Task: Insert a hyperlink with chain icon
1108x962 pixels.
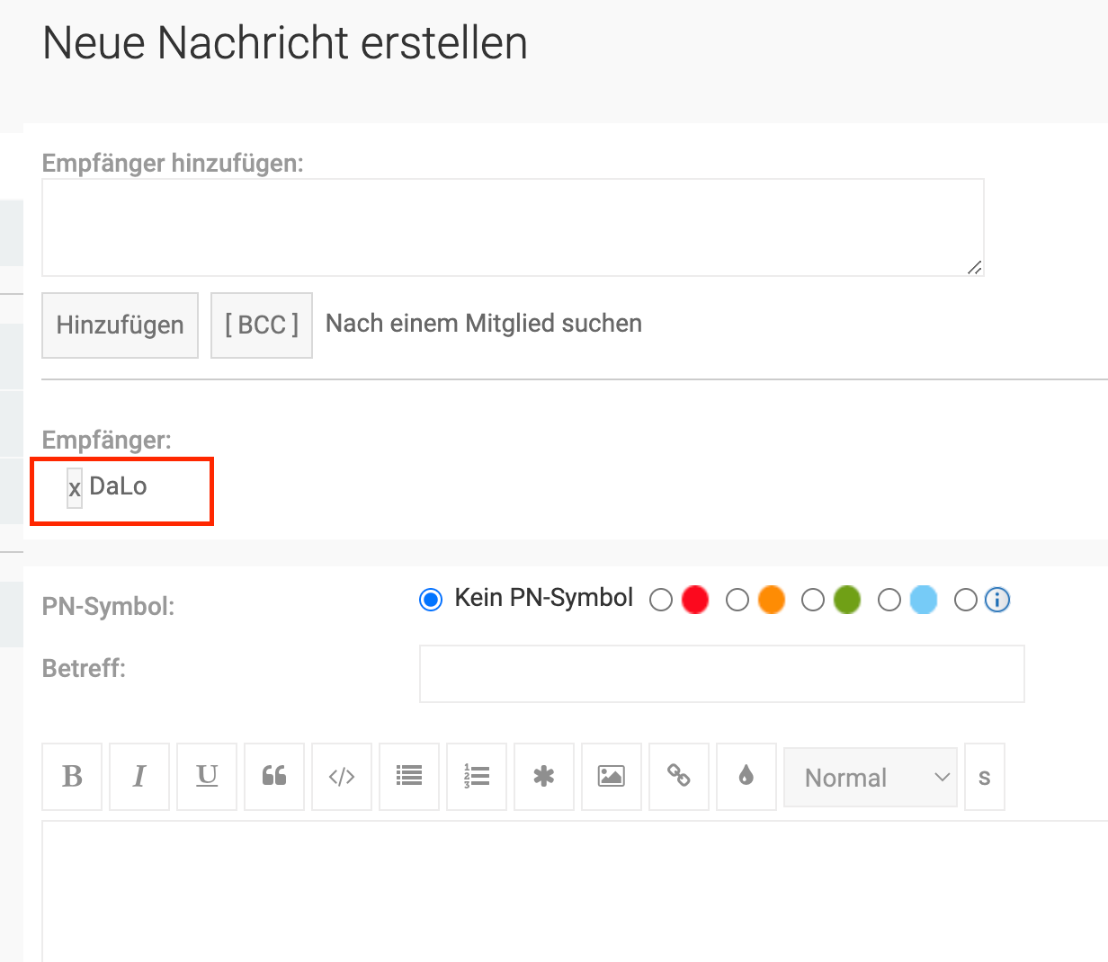Action: click(679, 777)
